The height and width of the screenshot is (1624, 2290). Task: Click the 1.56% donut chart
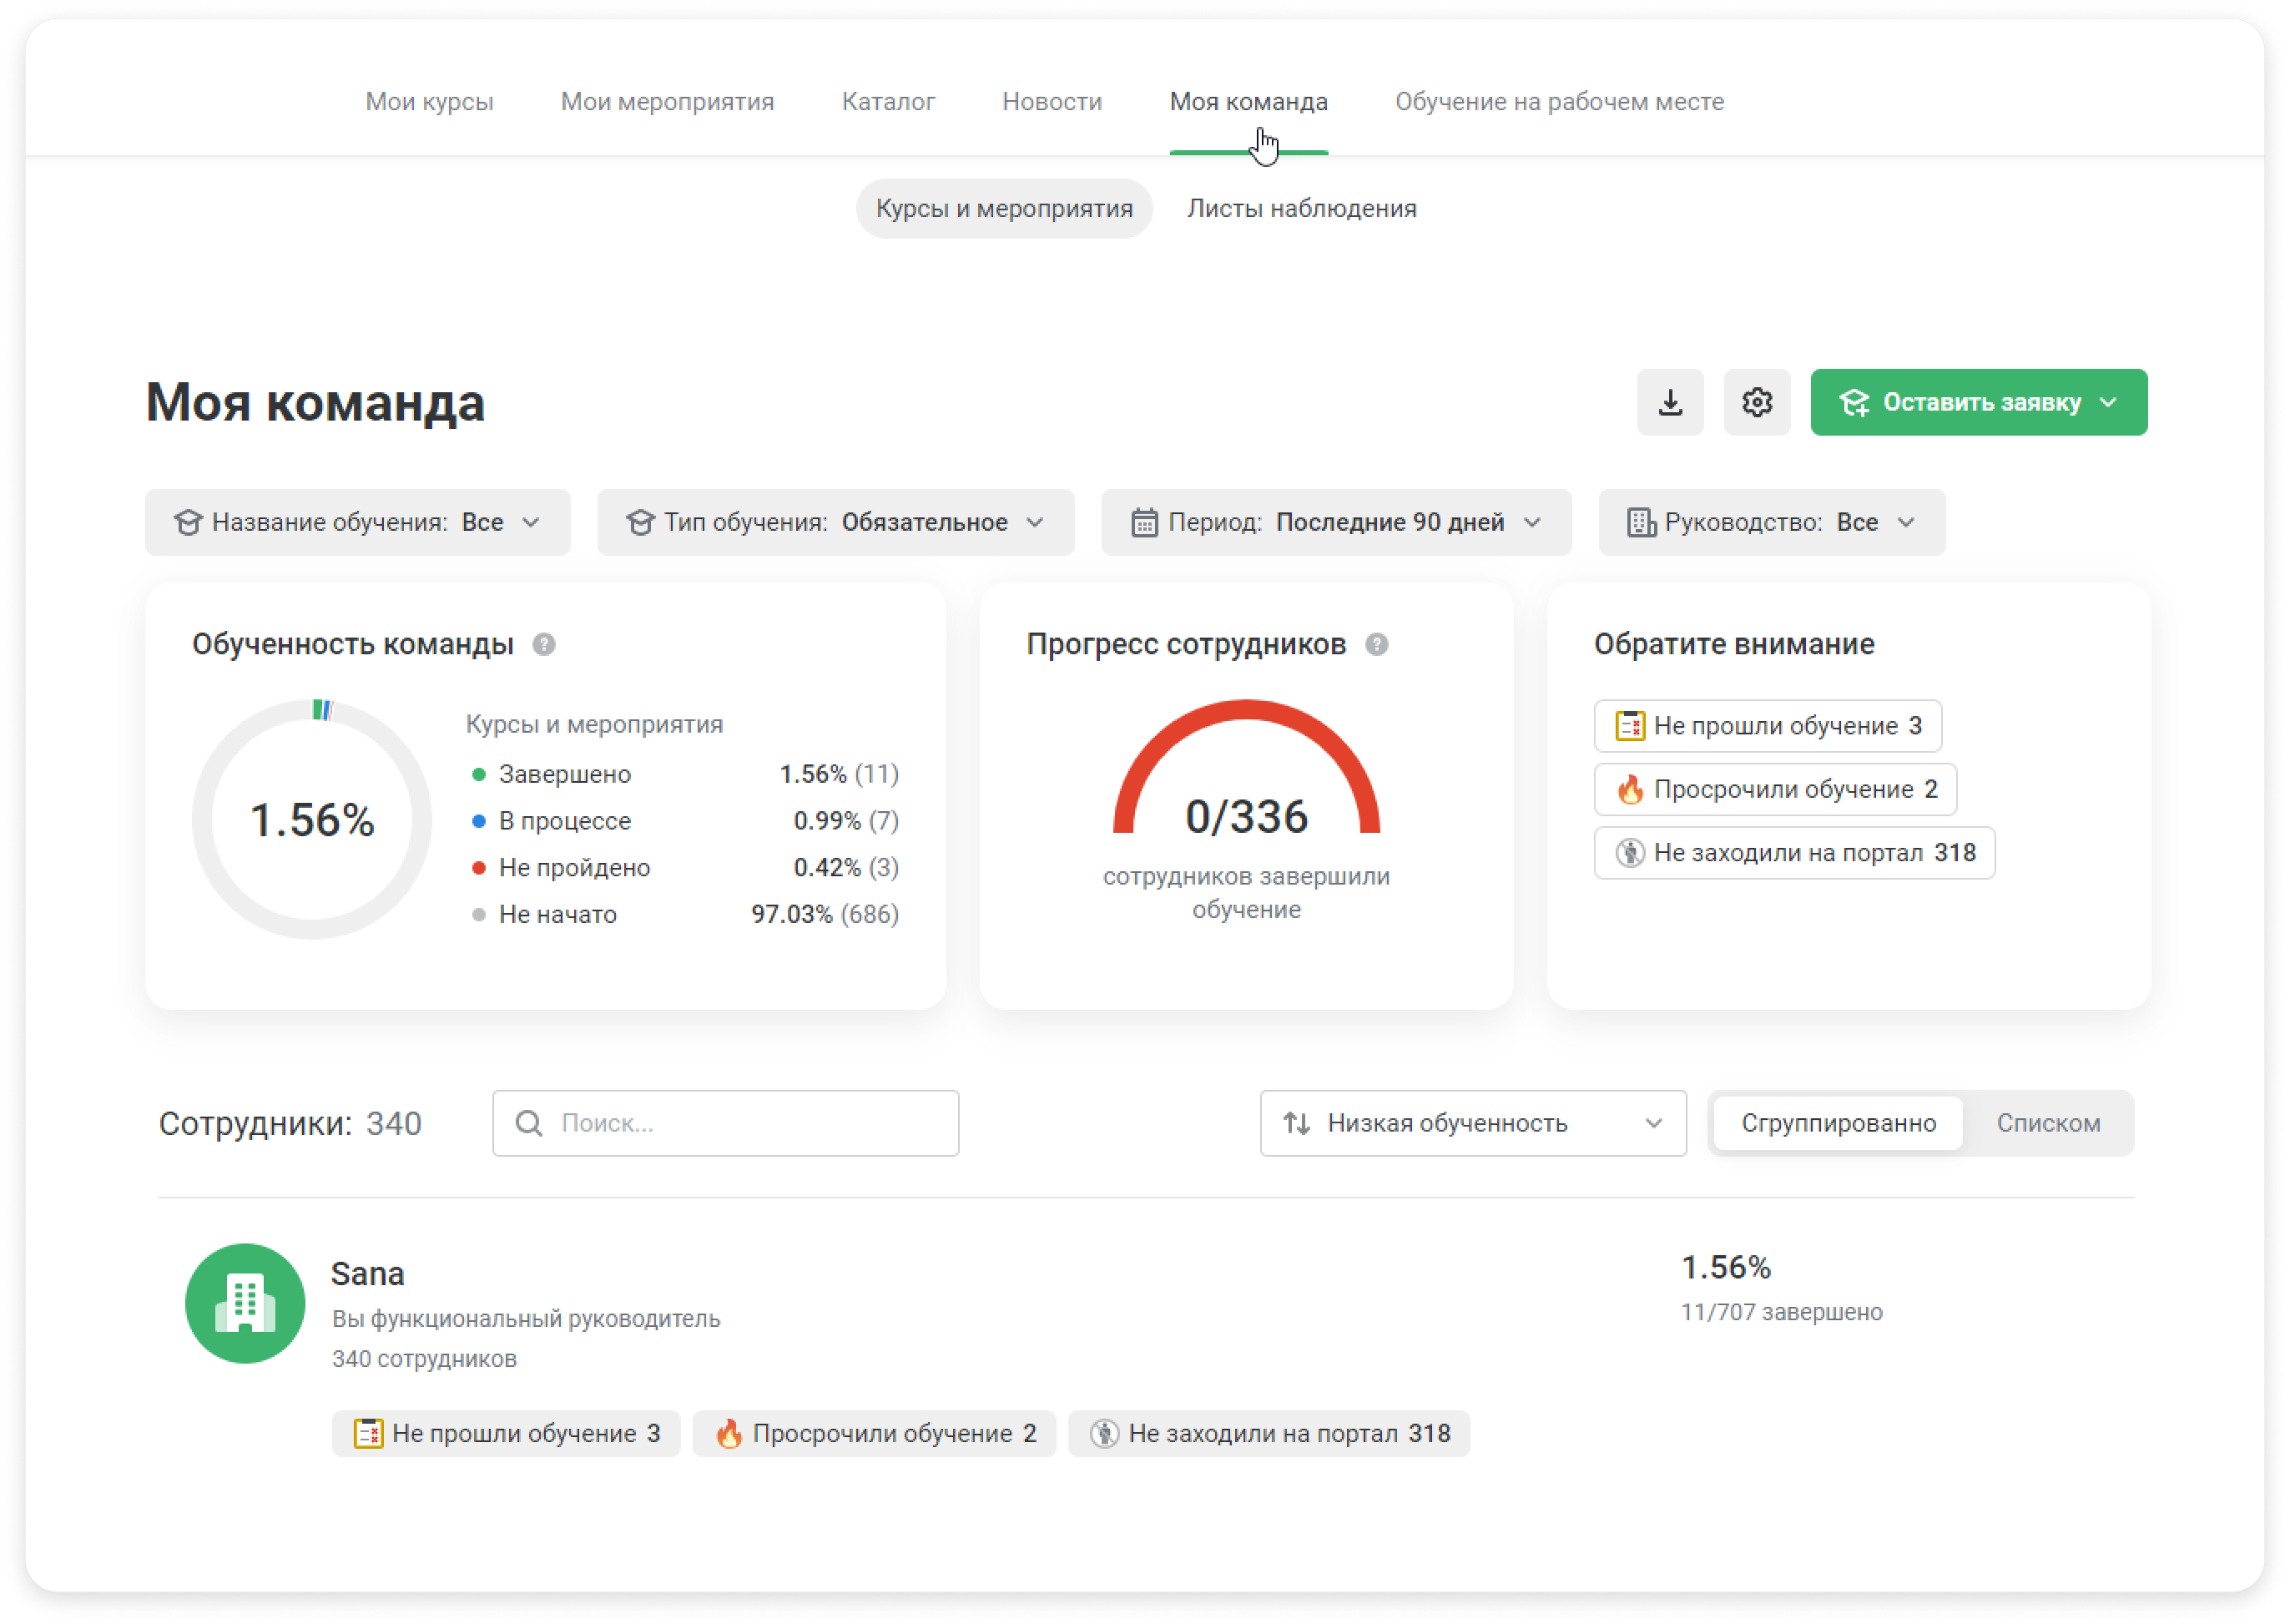(312, 819)
